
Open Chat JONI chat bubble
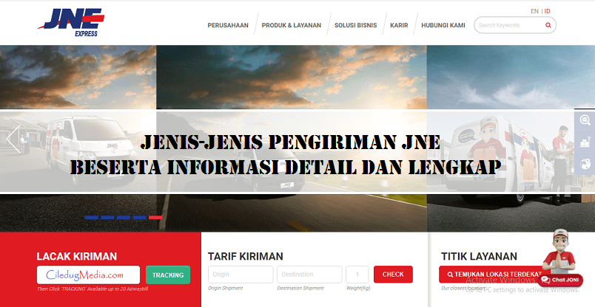[x=561, y=280]
